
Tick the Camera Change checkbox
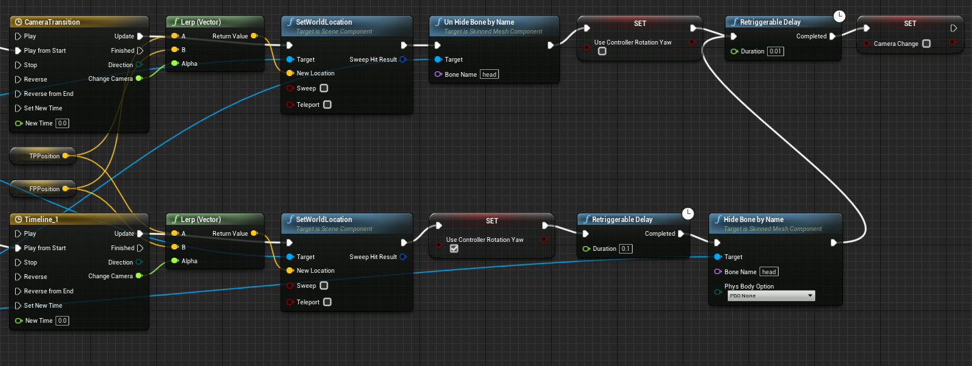point(926,44)
